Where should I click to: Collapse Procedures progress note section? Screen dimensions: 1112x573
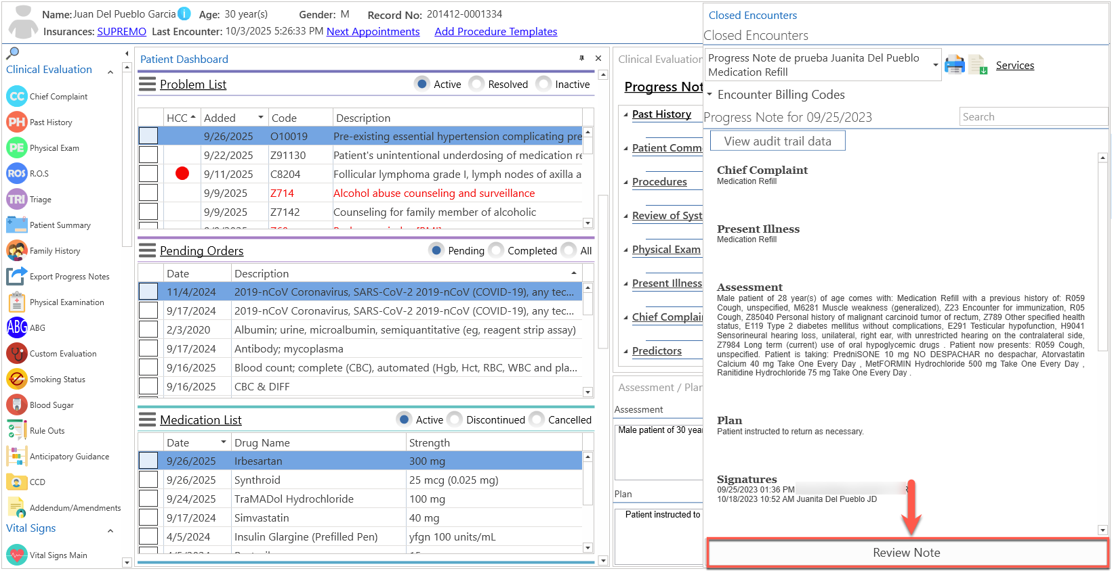[x=626, y=182]
